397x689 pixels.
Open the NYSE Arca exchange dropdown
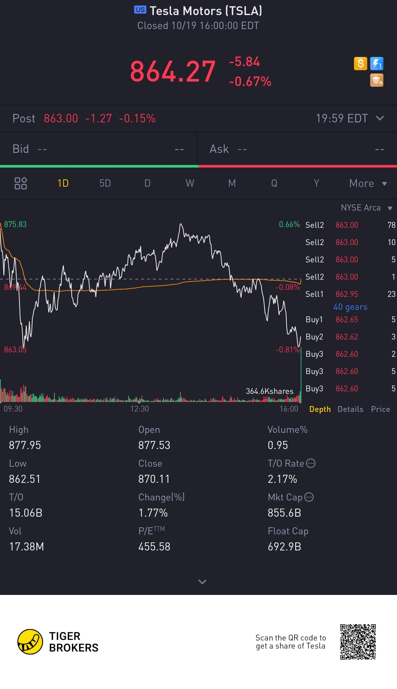(x=366, y=208)
